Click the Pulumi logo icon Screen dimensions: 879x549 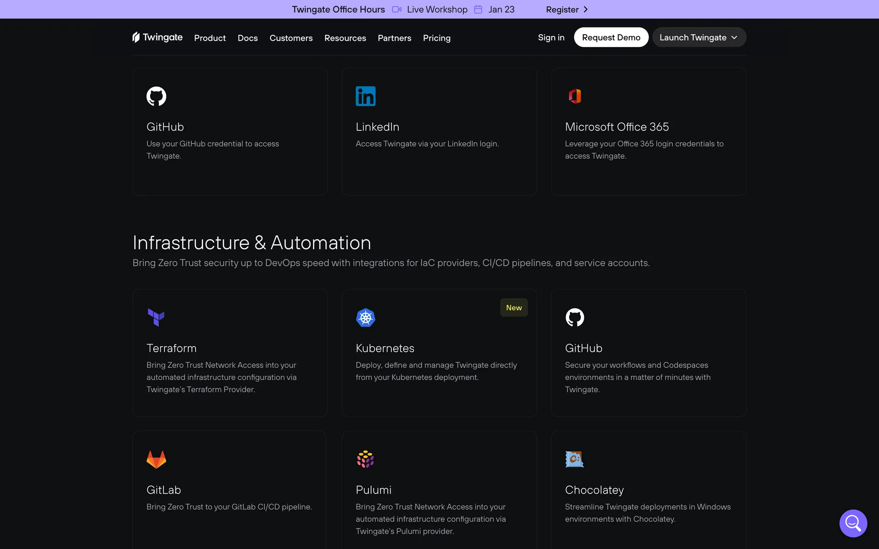point(365,459)
